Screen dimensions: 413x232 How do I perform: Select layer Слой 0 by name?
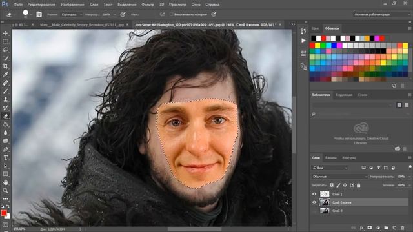337,211
